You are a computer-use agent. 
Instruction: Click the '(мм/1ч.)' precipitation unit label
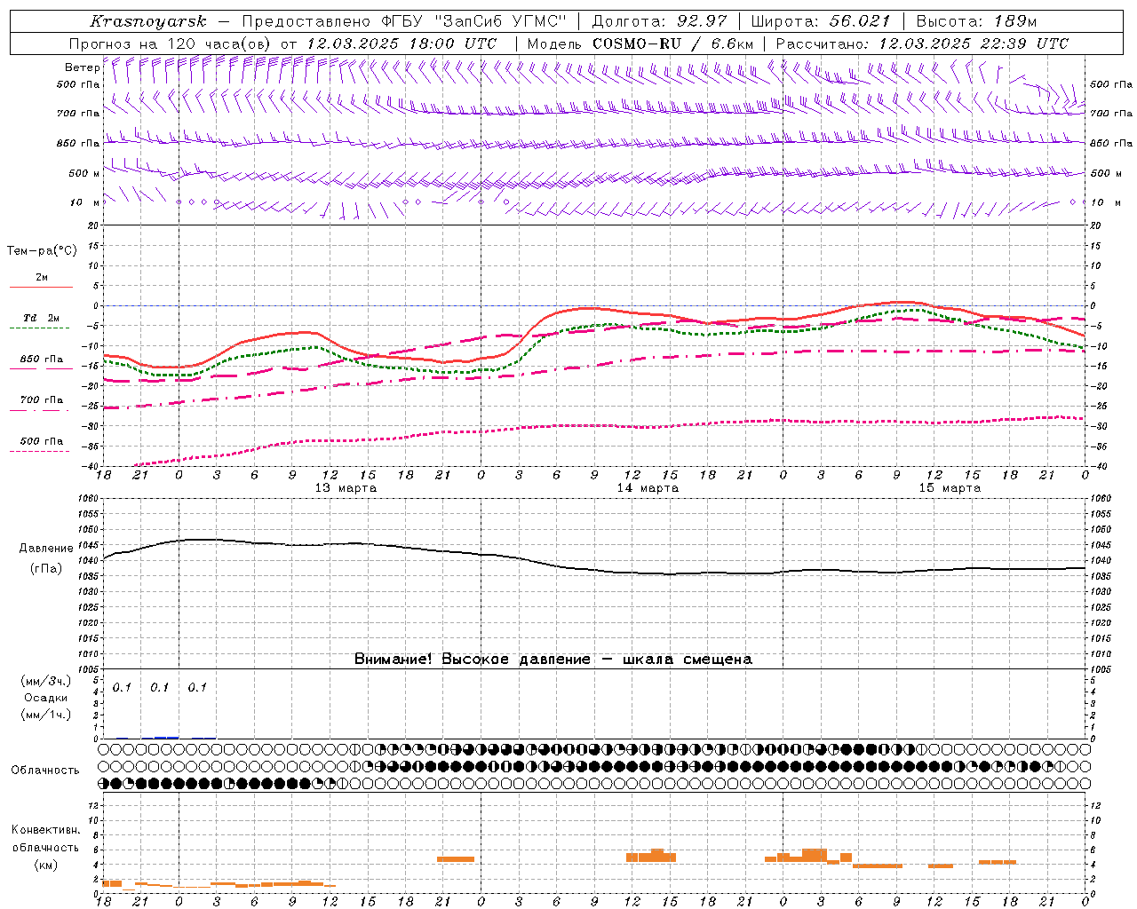click(x=46, y=715)
